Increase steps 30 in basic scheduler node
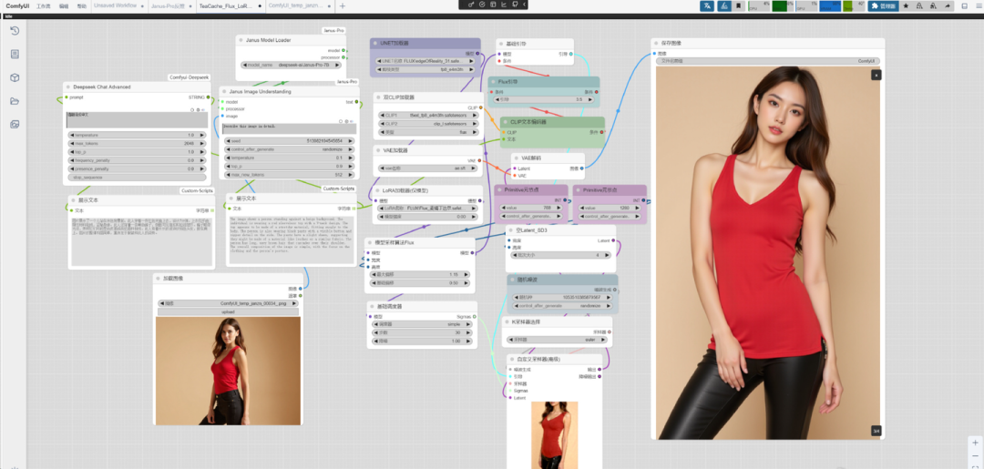This screenshot has height=469, width=984. coord(466,333)
